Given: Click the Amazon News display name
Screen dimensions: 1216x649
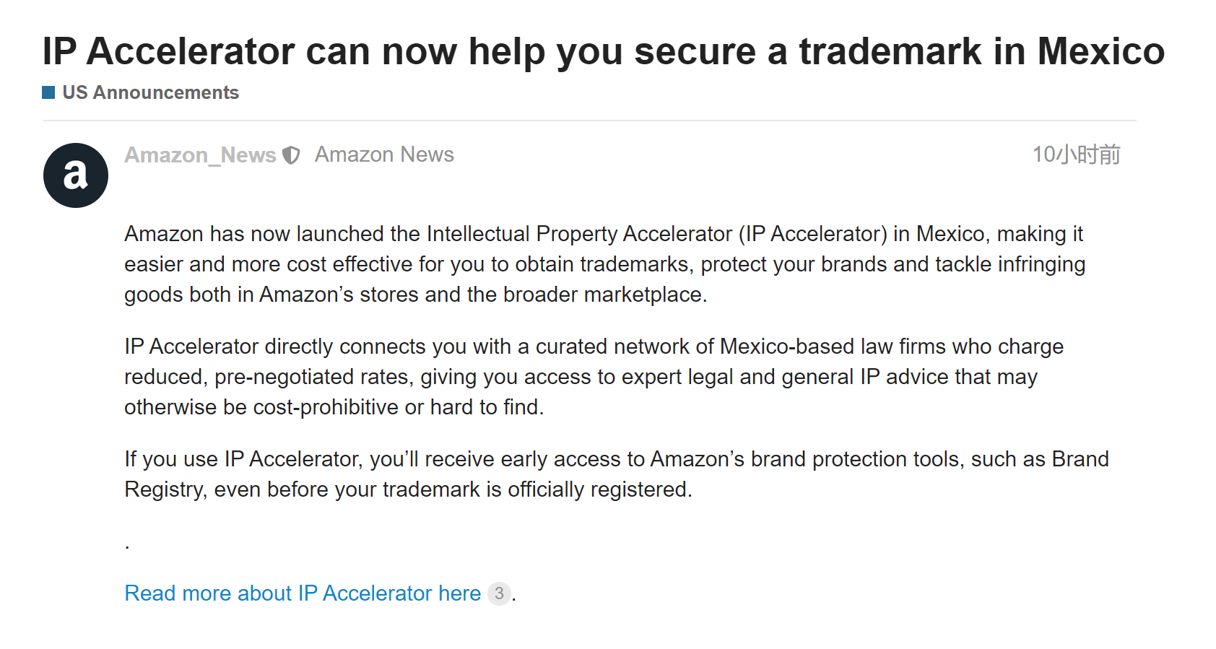Looking at the screenshot, I should [x=384, y=154].
